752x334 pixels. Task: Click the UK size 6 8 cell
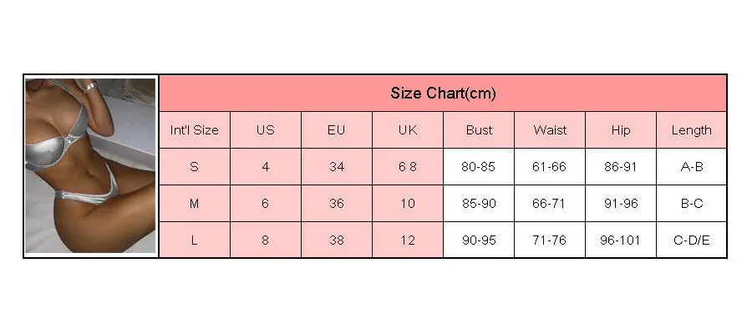[407, 166]
